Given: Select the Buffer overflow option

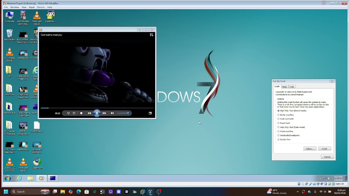Looking at the screenshot, I should [x=285, y=115].
